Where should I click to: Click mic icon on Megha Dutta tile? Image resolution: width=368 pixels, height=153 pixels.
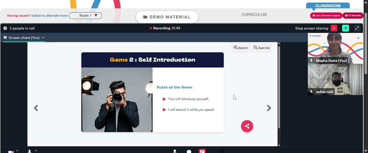311,61
